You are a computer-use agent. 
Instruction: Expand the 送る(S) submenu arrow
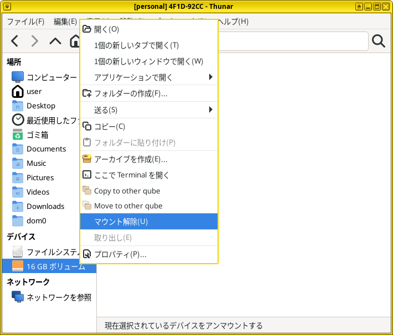[210, 109]
